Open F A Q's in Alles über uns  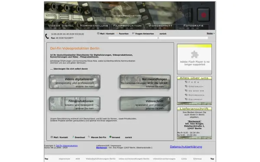(194, 82)
